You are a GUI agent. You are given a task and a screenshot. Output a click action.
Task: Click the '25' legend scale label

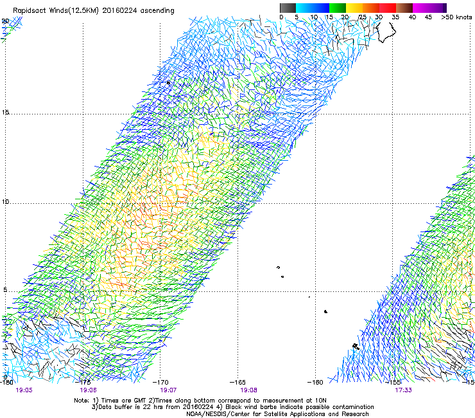coord(363,17)
